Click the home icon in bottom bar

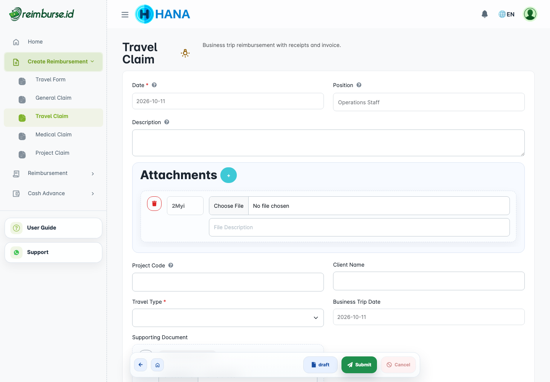point(157,365)
